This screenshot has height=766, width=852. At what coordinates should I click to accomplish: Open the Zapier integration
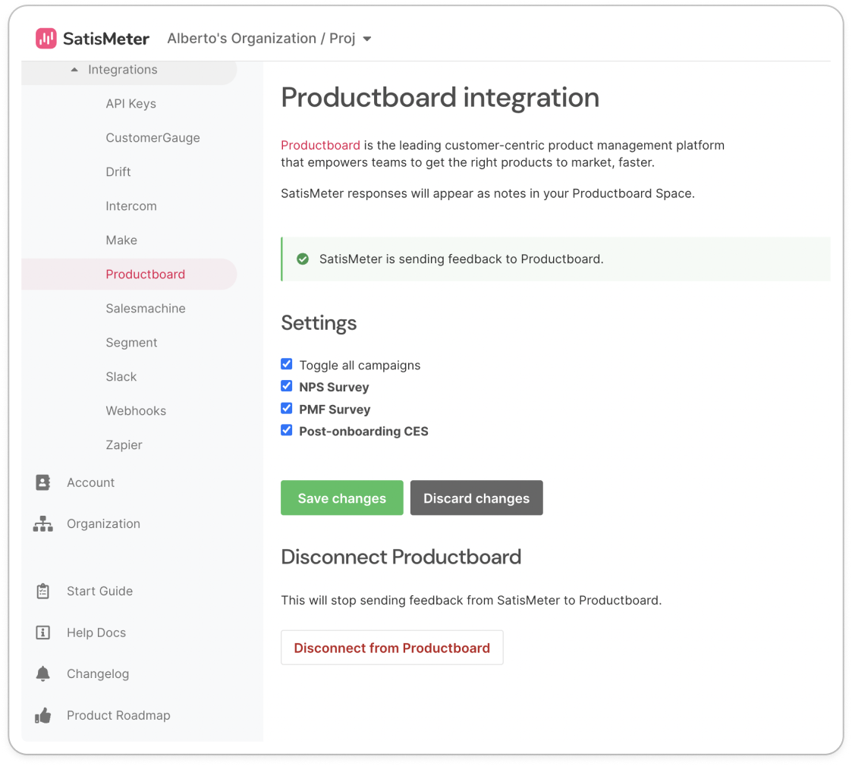coord(124,445)
